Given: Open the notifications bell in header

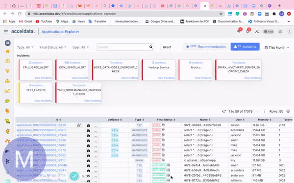Looking at the screenshot, I should [248, 31].
